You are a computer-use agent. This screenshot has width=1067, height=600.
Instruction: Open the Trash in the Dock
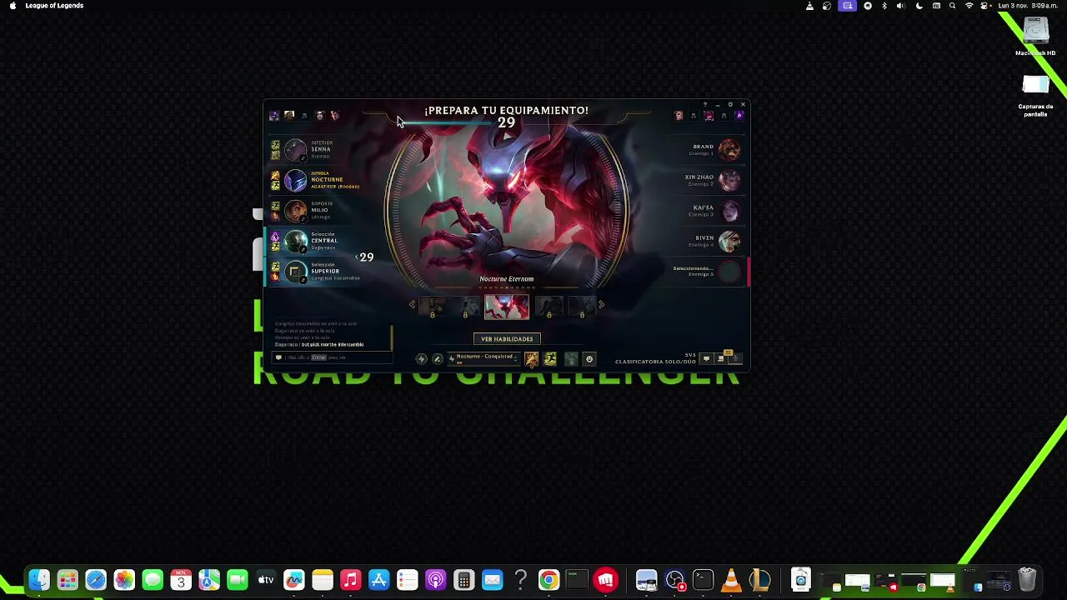[x=1027, y=580]
